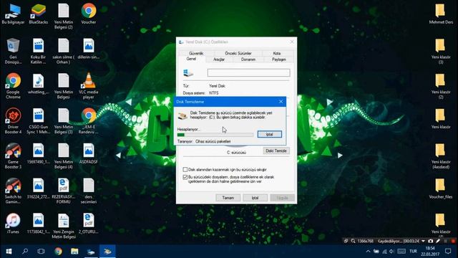Switch to the Paylaşım tab

[x=278, y=59]
